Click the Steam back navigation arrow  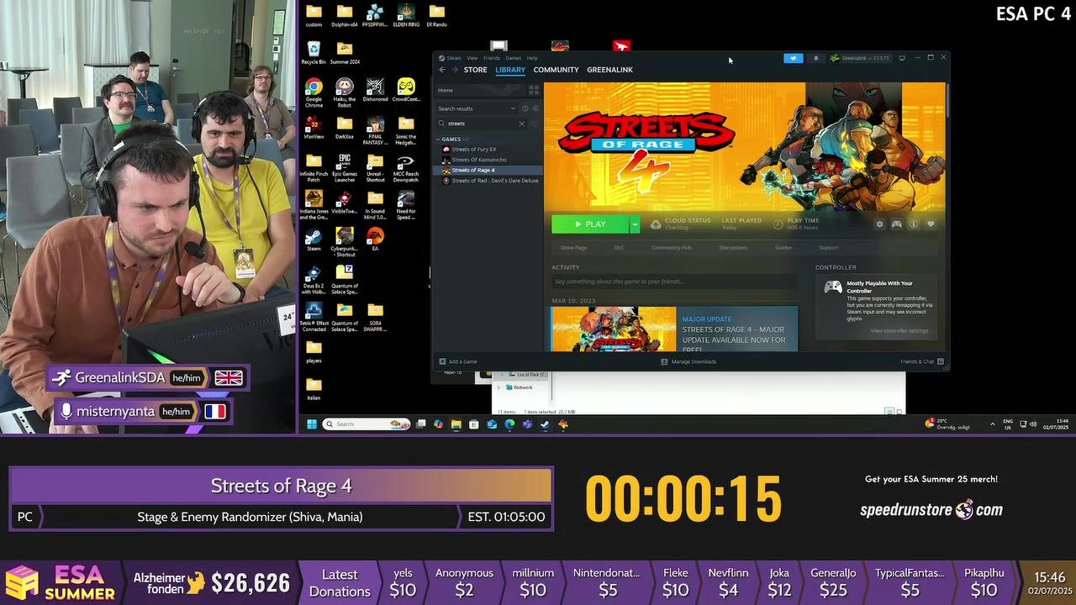click(442, 70)
